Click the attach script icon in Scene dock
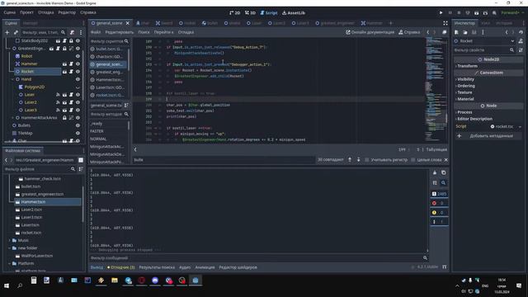This screenshot has height=297, width=528. point(72,32)
